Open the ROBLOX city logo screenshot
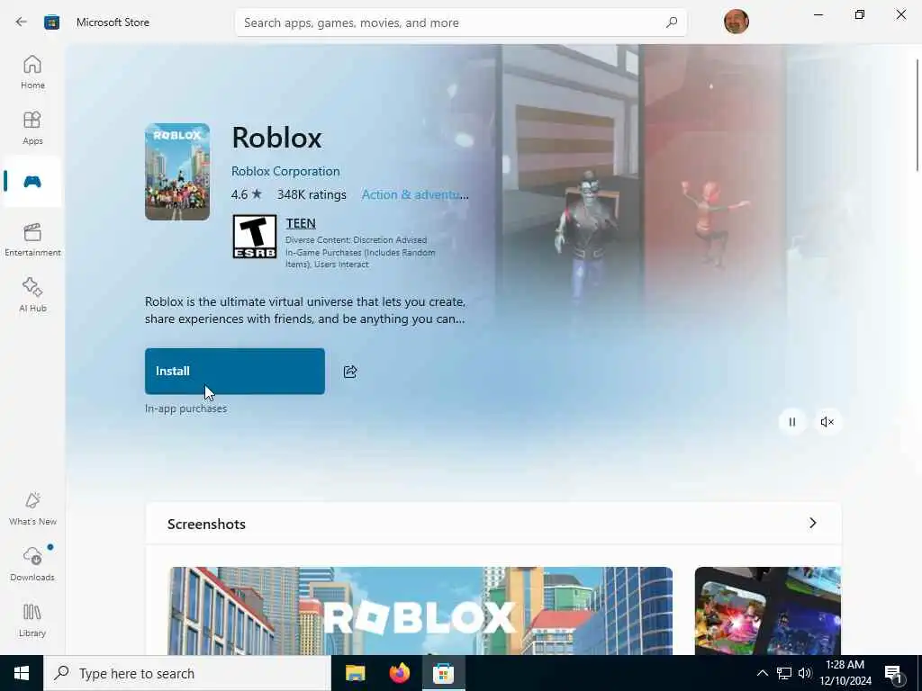Screen dimensions: 922x691 [420, 611]
